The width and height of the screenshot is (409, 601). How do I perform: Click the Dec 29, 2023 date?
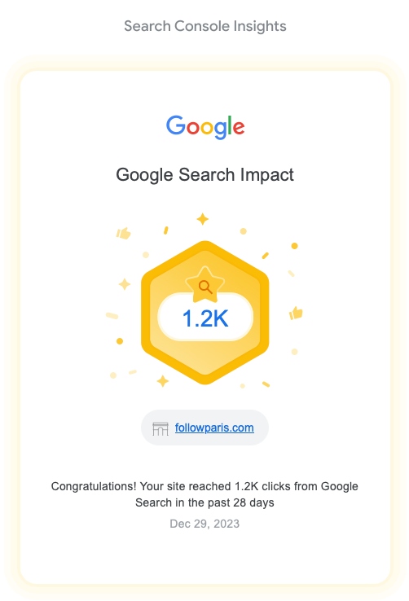[204, 524]
